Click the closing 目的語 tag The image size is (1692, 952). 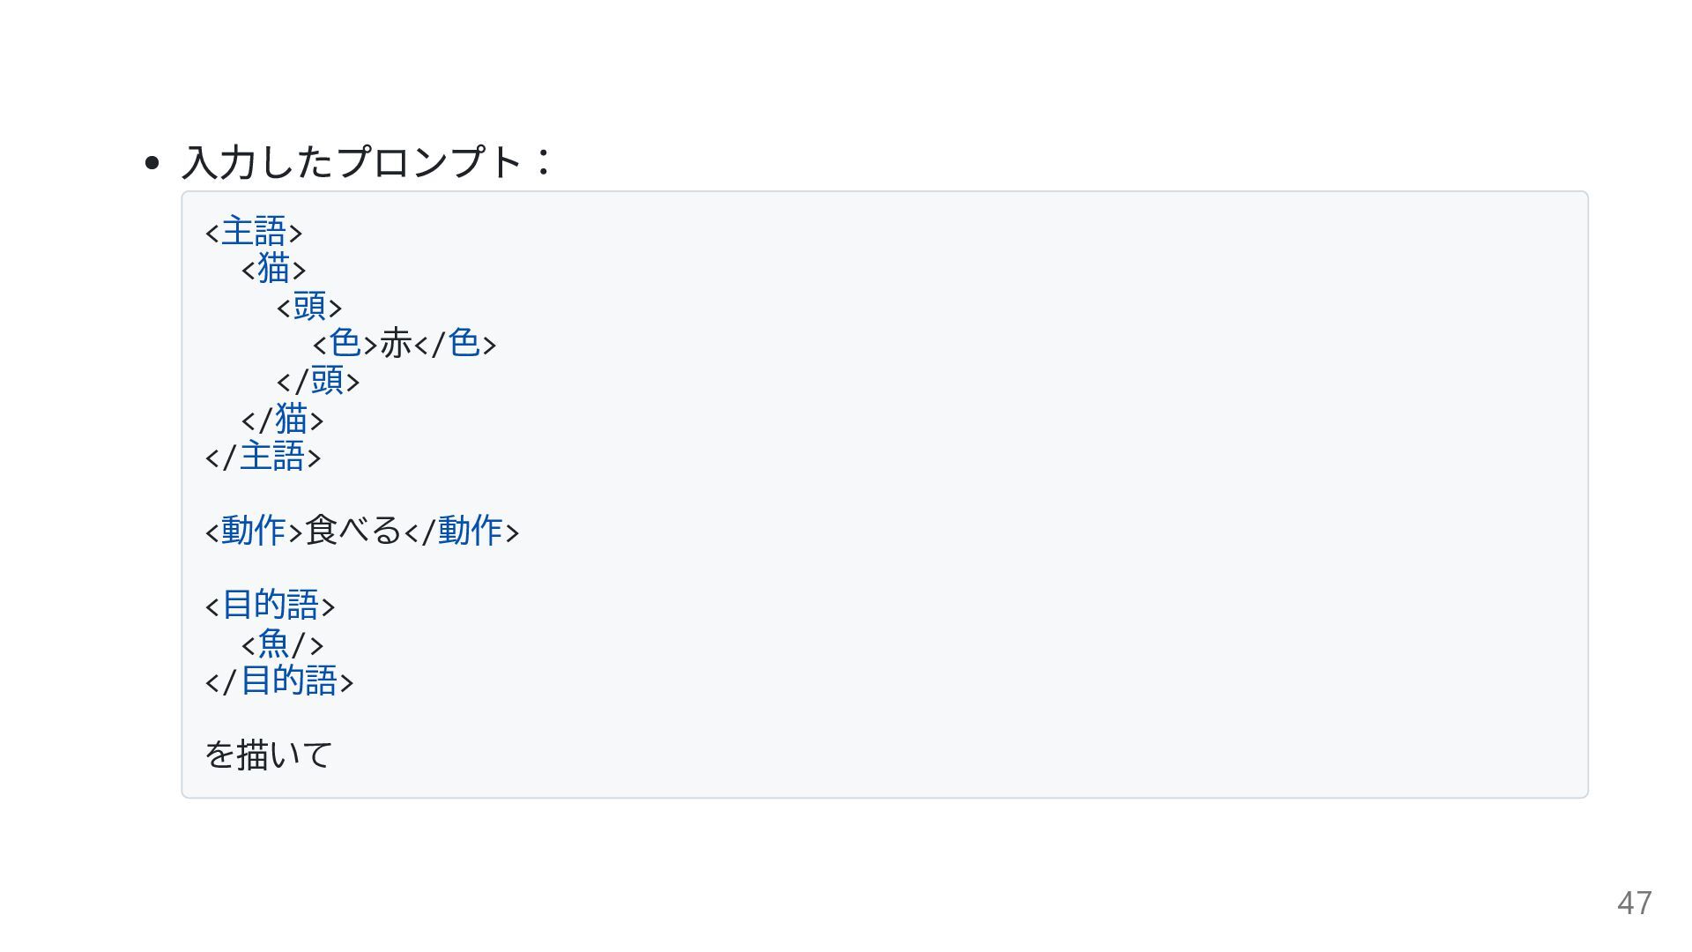point(279,681)
